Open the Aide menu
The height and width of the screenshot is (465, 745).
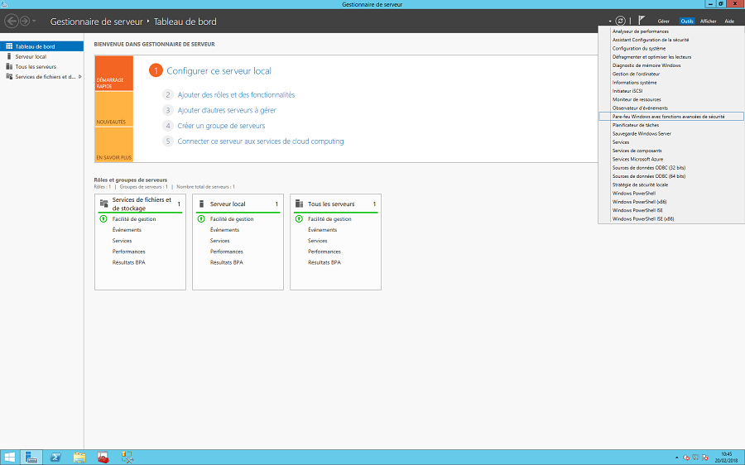[729, 21]
